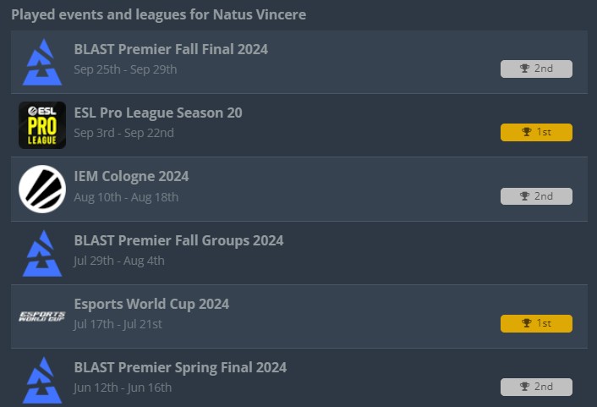This screenshot has width=597, height=407.
Task: Click the 1st place badge for ESL Pro League
Action: pos(536,132)
